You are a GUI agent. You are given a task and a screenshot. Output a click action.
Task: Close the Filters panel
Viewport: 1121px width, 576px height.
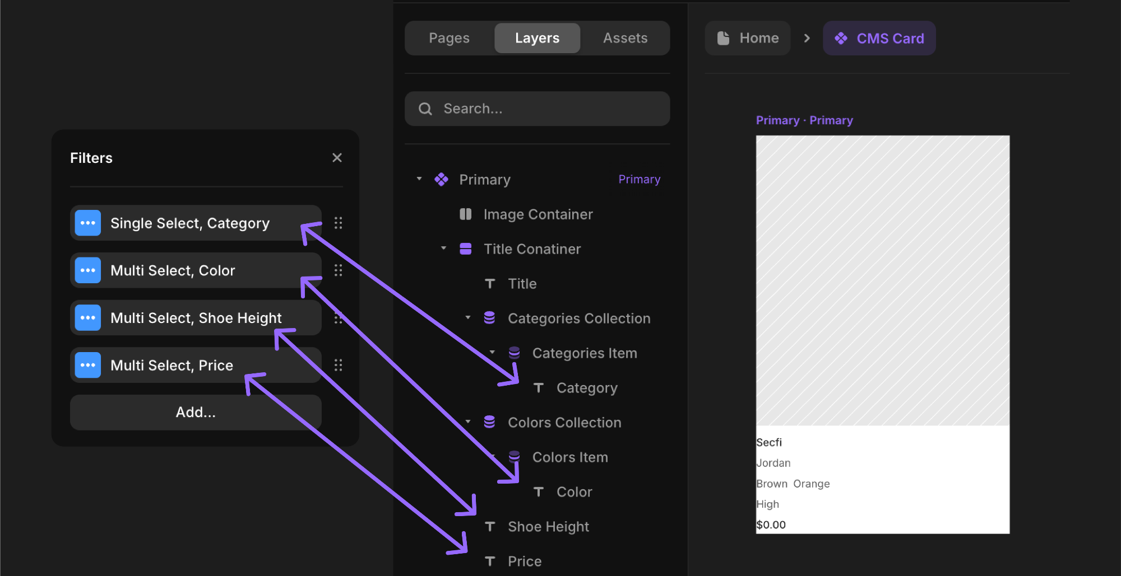337,158
